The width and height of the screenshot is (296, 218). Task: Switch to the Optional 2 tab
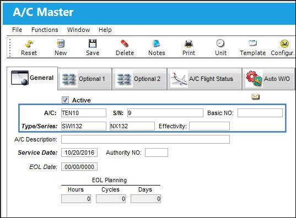tap(139, 79)
